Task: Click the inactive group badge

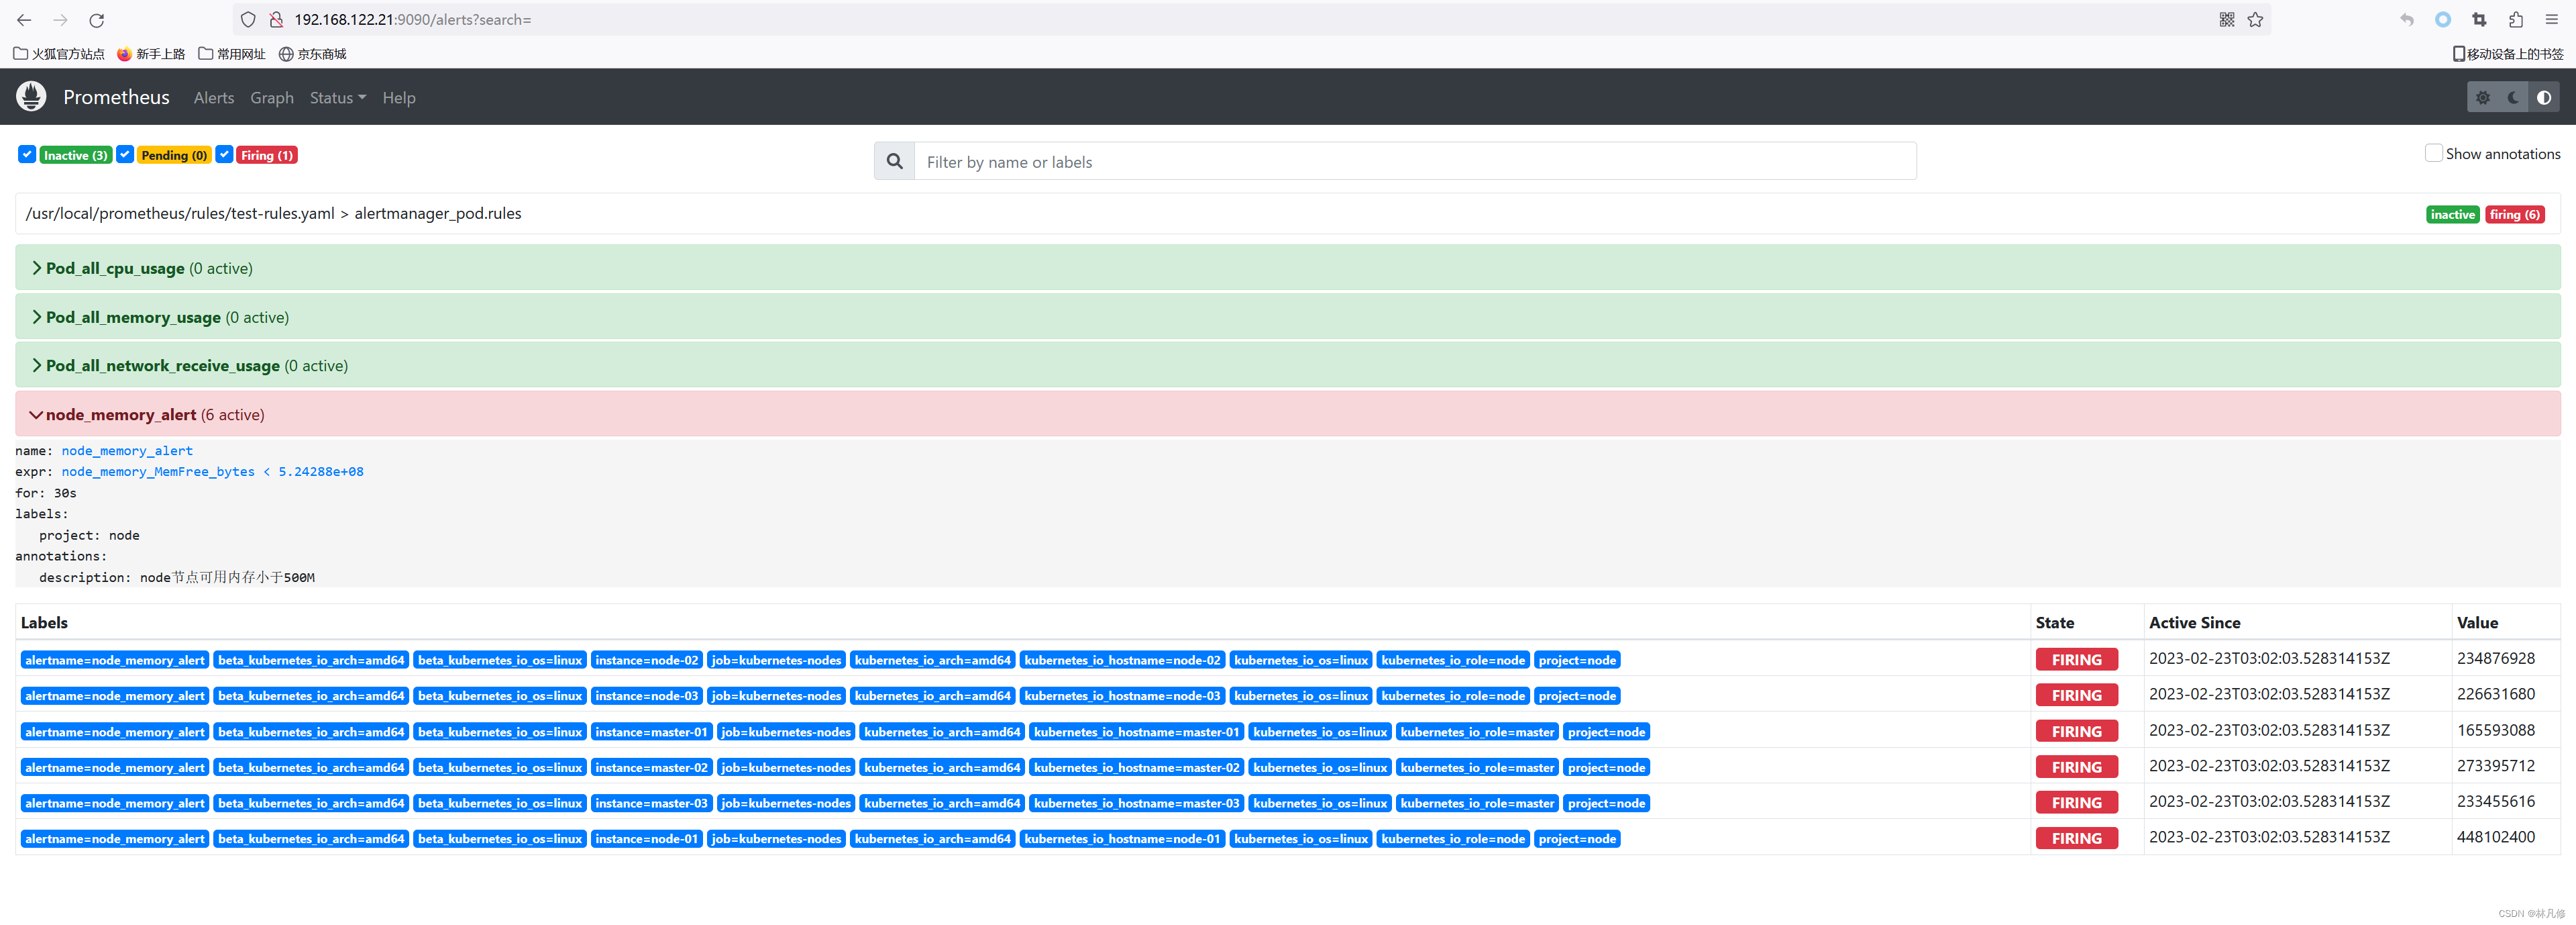Action: click(2452, 214)
